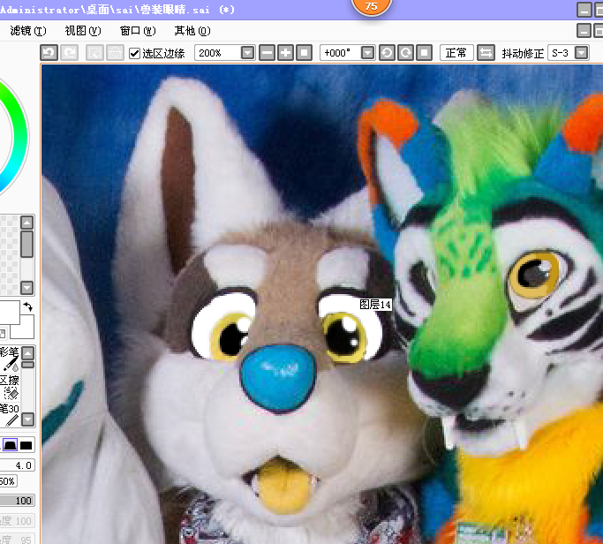The height and width of the screenshot is (544, 603).
Task: Expand the 抖动修正 S-3 stabilizer dropdown
Action: tap(581, 53)
